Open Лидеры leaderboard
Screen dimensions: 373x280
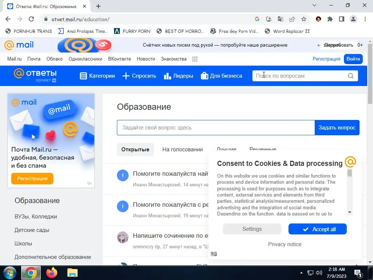pos(178,76)
